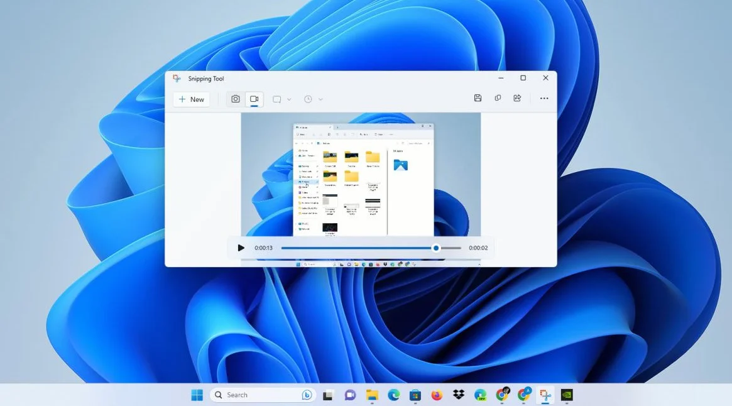Copy the recording to clipboard
Image resolution: width=732 pixels, height=406 pixels.
498,98
